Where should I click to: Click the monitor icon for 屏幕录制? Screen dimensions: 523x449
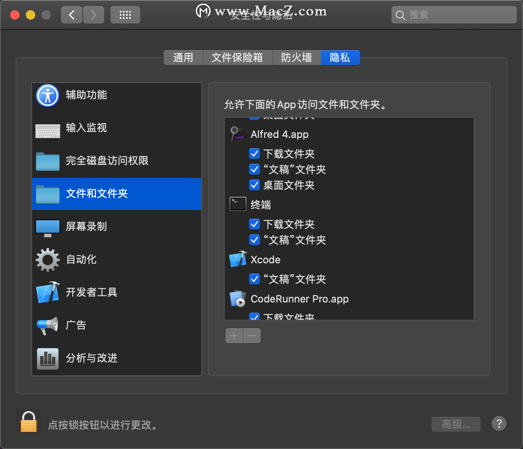(48, 228)
